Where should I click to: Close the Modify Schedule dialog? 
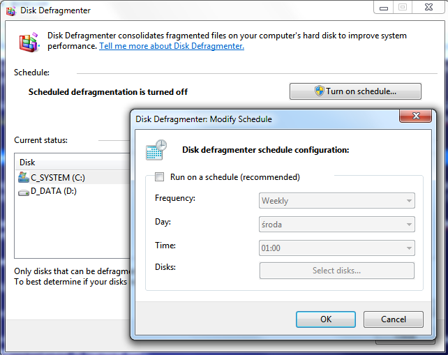(x=416, y=116)
